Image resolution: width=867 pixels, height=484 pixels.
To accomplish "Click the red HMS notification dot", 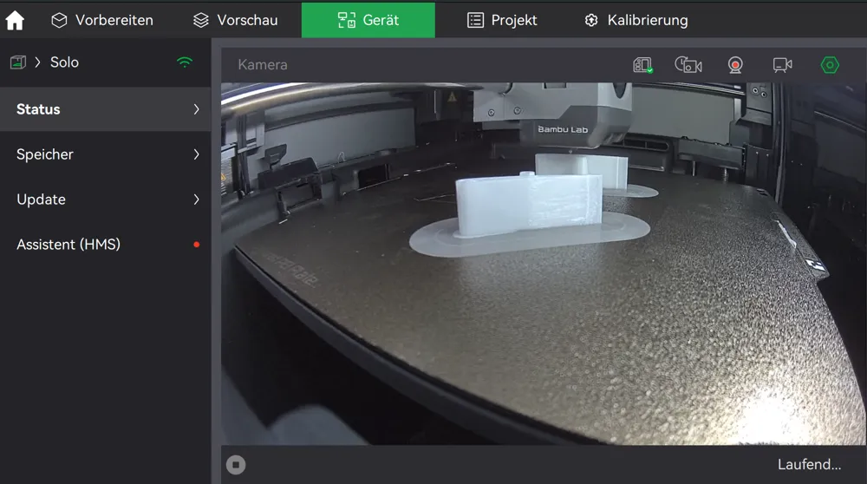I will point(196,245).
